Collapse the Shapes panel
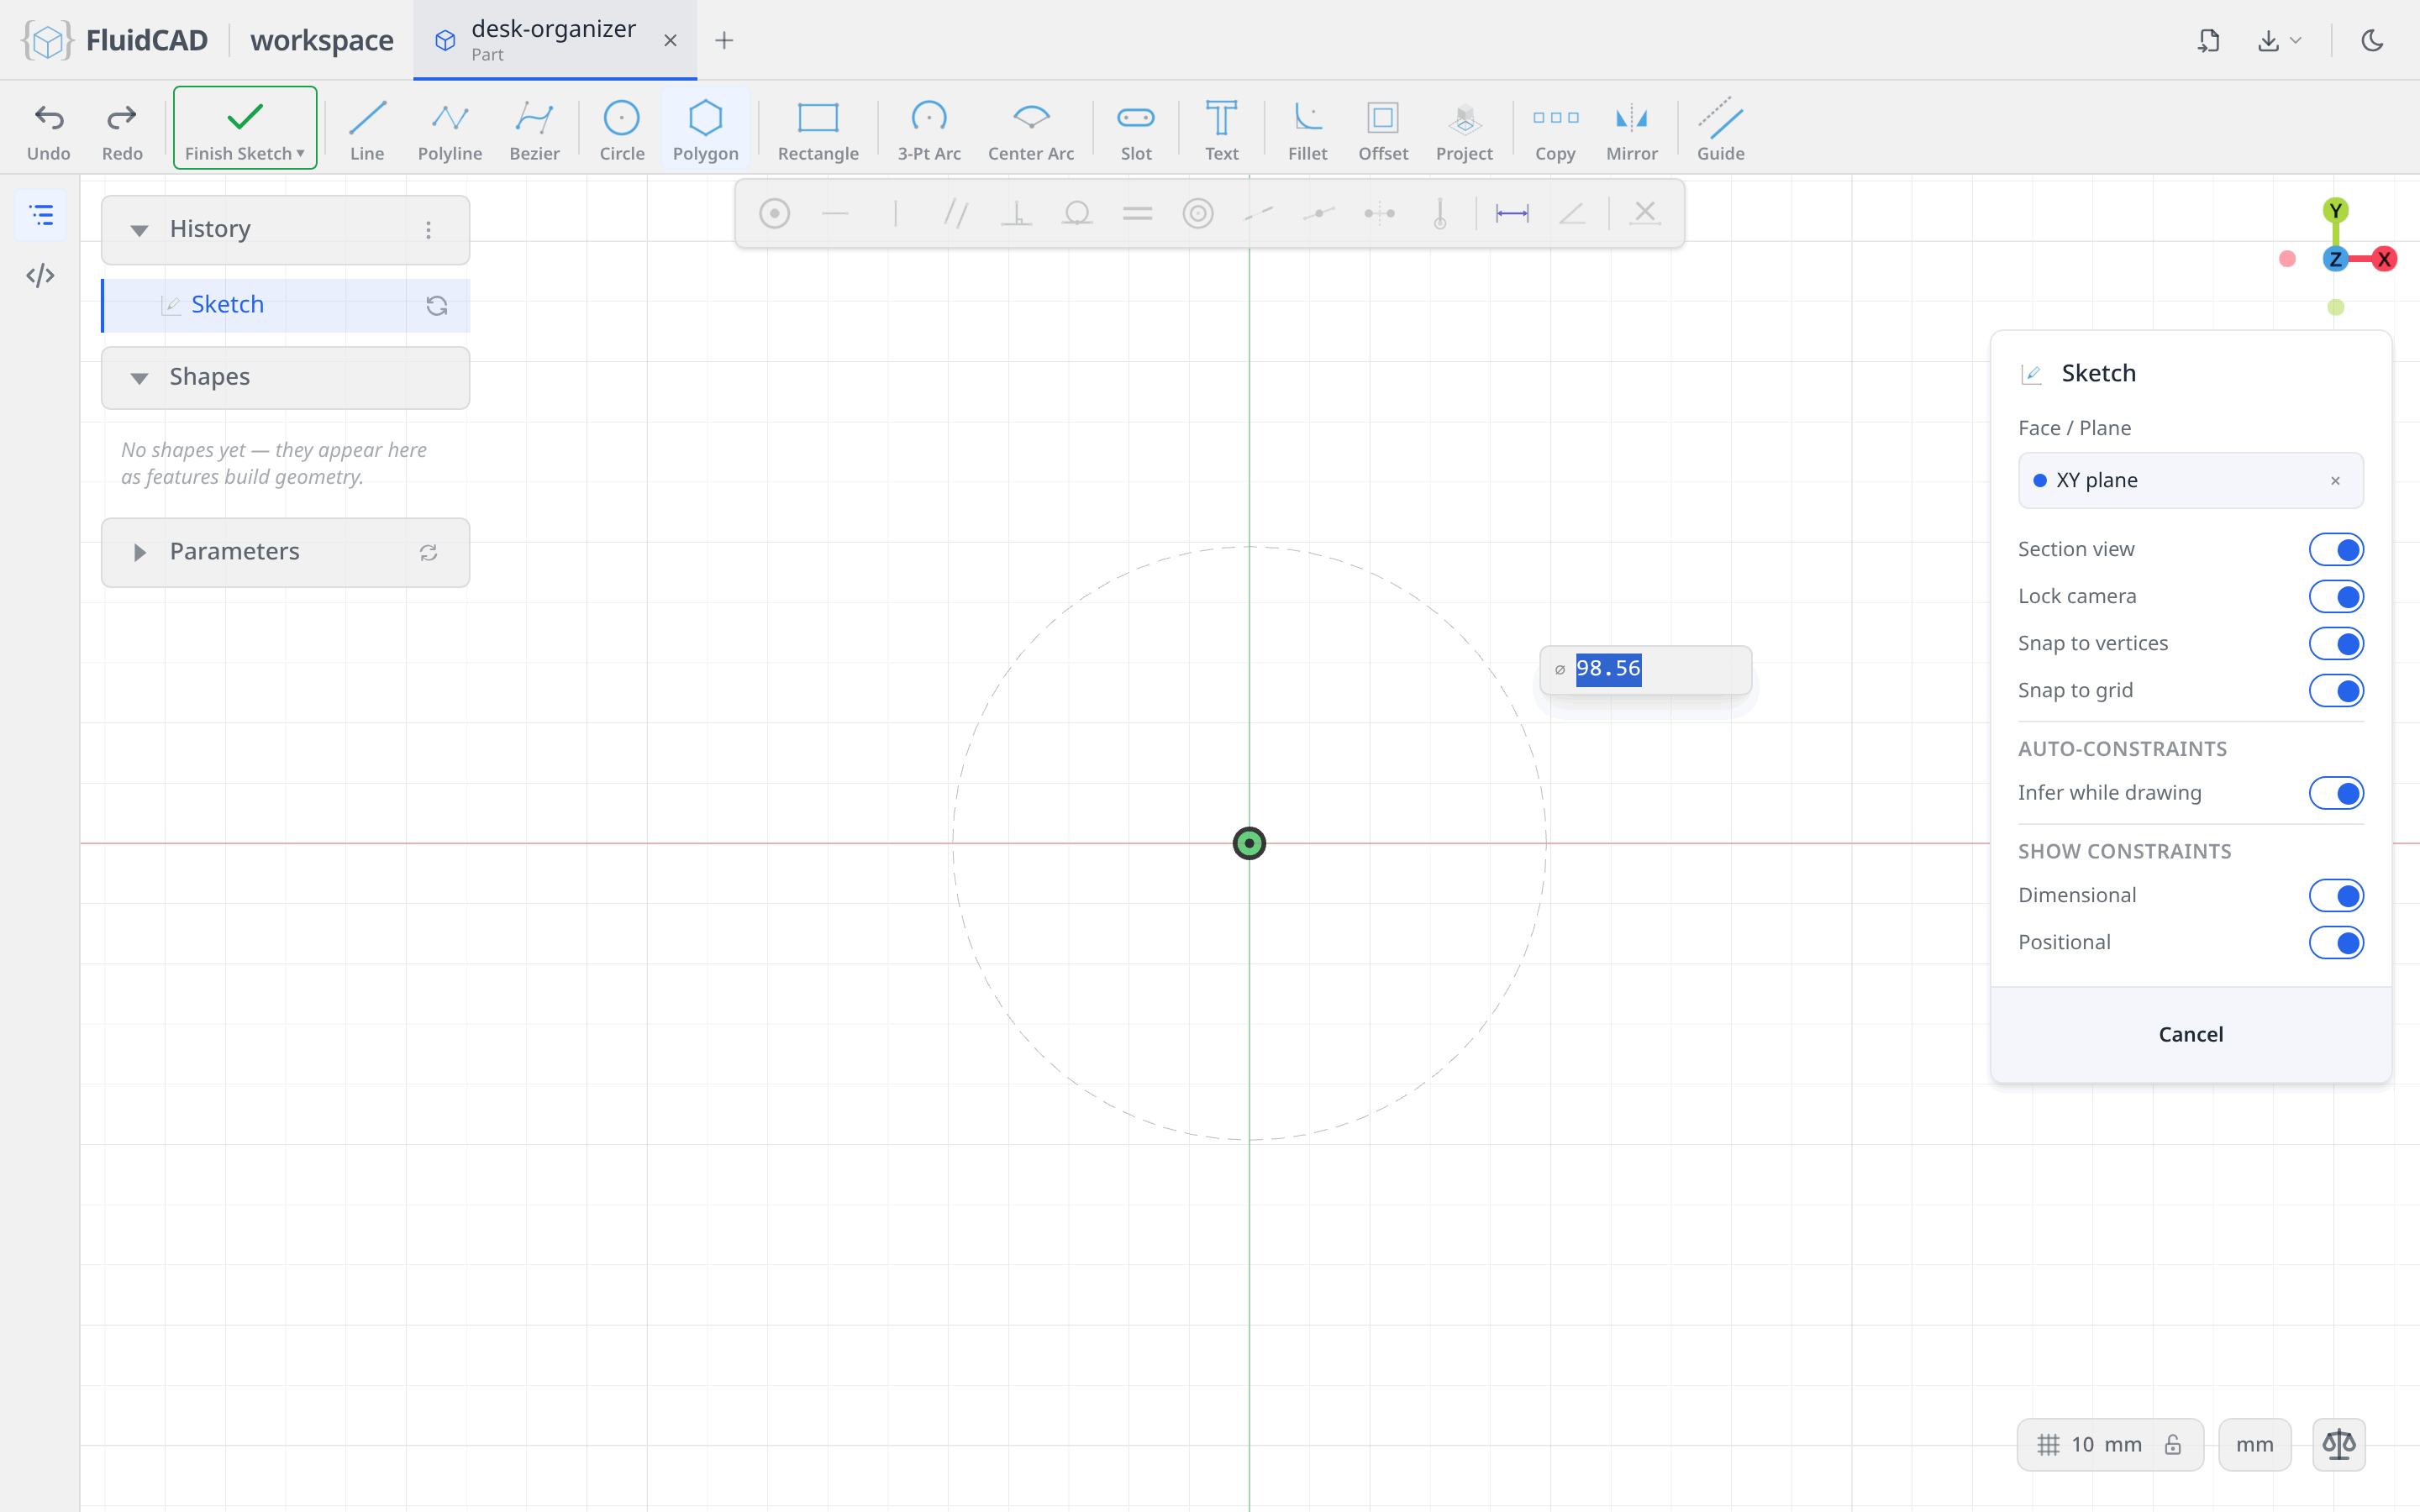The image size is (2420, 1512). pyautogui.click(x=139, y=378)
